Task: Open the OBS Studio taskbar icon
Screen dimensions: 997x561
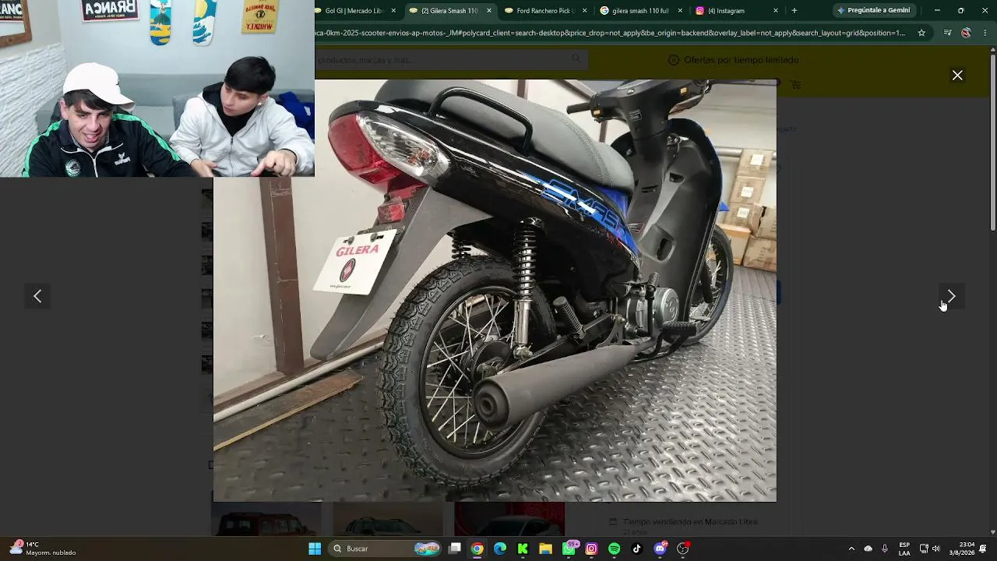Action: (682, 549)
